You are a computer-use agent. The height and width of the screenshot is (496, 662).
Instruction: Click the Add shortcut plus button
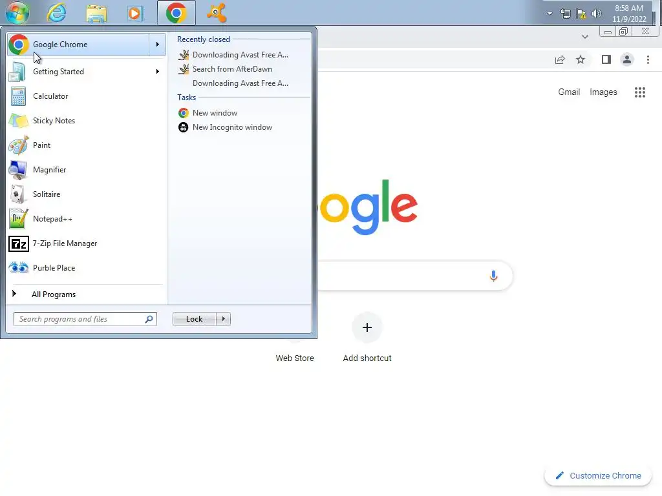pyautogui.click(x=367, y=327)
